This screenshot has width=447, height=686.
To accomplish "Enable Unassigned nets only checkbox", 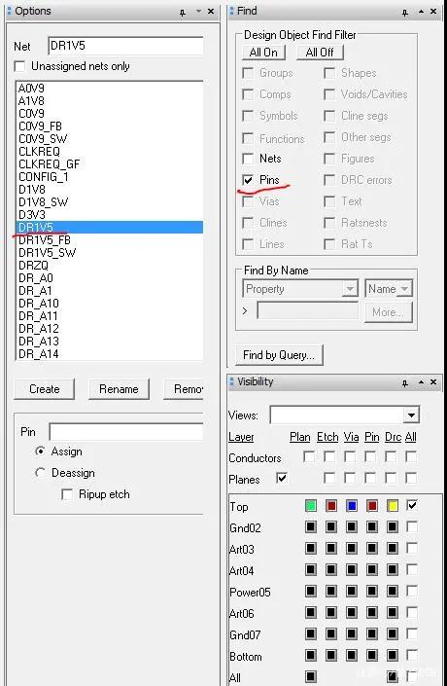I will (19, 66).
